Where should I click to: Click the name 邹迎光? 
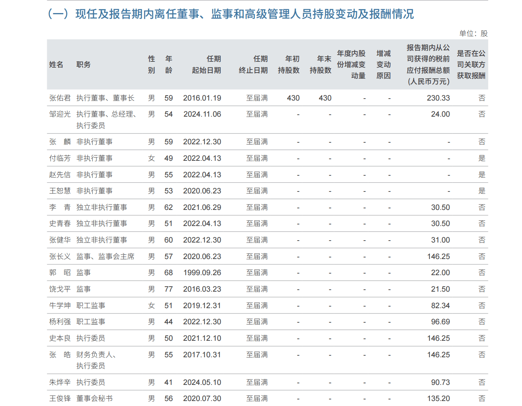pos(60,114)
